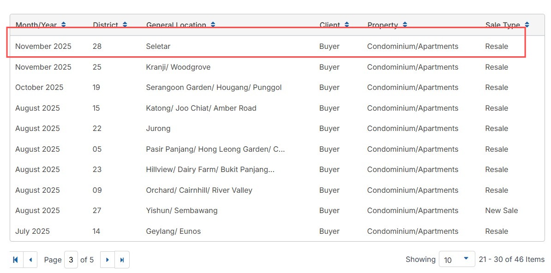Click the Jurong district 22 row

[277, 129]
